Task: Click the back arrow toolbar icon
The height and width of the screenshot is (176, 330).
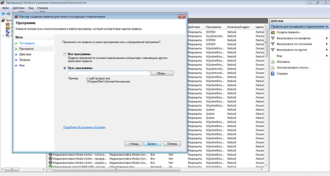Action: tap(3, 14)
